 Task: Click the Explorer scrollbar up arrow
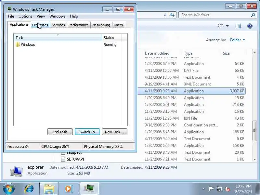pyautogui.click(x=255, y=52)
